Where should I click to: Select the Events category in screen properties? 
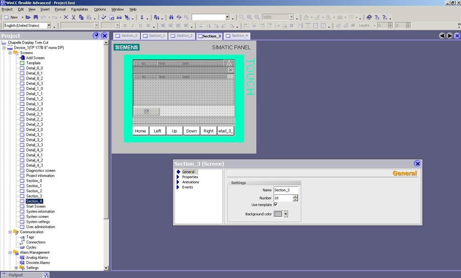point(187,187)
